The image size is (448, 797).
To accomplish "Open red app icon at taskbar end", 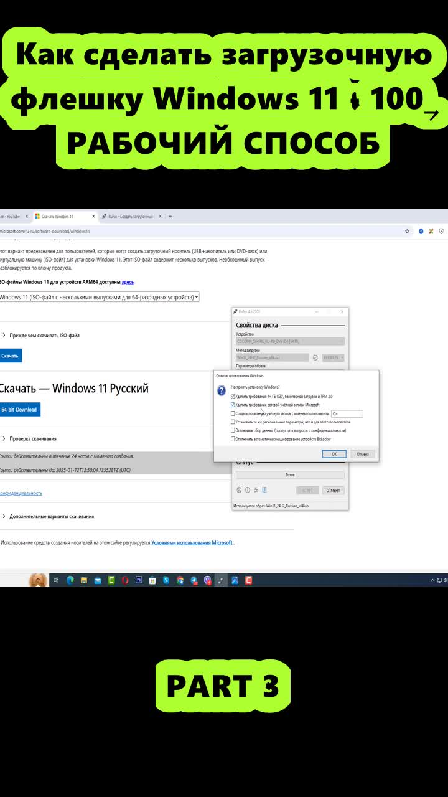I will 249,580.
